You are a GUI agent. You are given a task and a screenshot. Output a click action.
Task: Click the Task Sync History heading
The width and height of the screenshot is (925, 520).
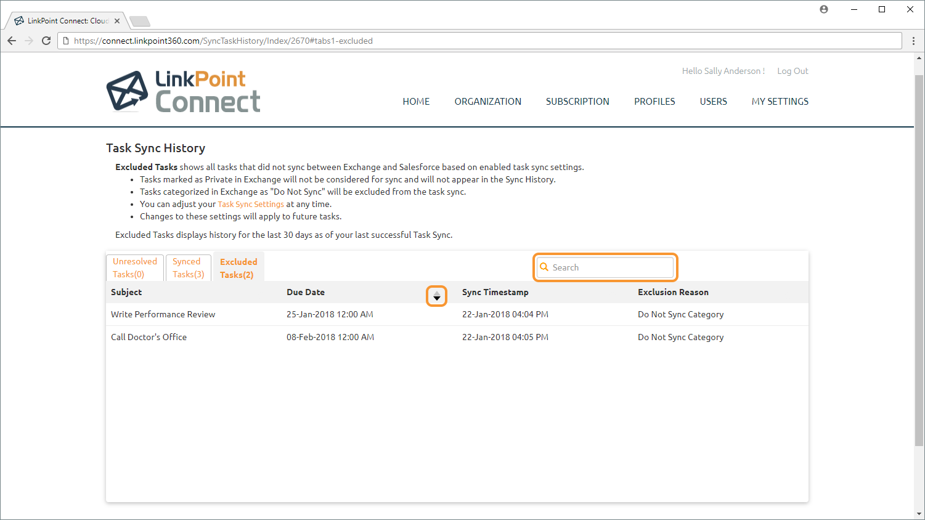click(x=156, y=148)
